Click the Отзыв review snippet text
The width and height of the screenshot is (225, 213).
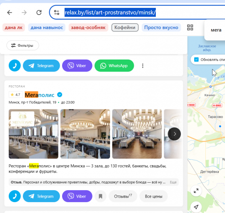[x=88, y=182]
